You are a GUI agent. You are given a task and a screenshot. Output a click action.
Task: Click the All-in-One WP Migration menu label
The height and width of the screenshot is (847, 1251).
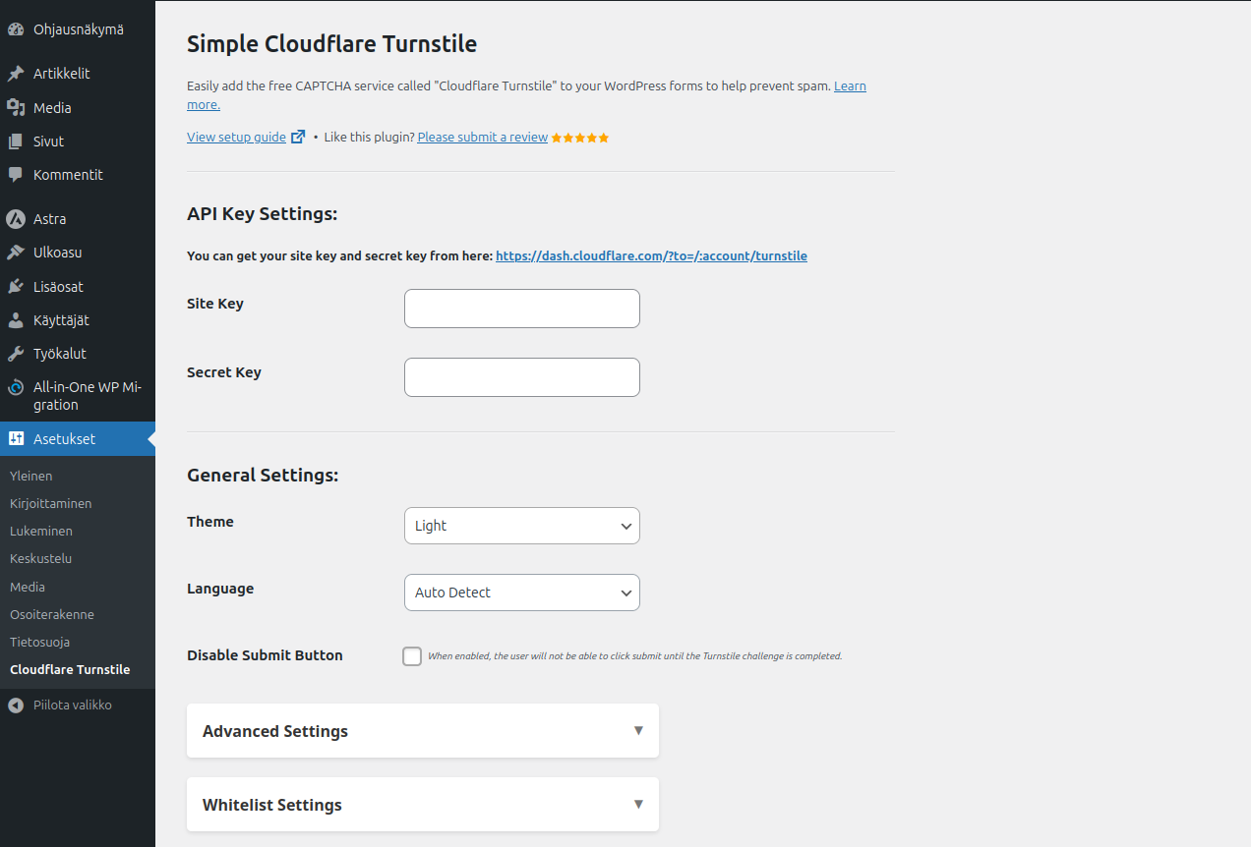coord(88,396)
